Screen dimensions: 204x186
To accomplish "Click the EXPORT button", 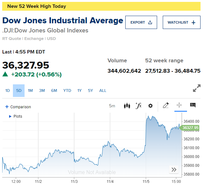I will point(141,22).
